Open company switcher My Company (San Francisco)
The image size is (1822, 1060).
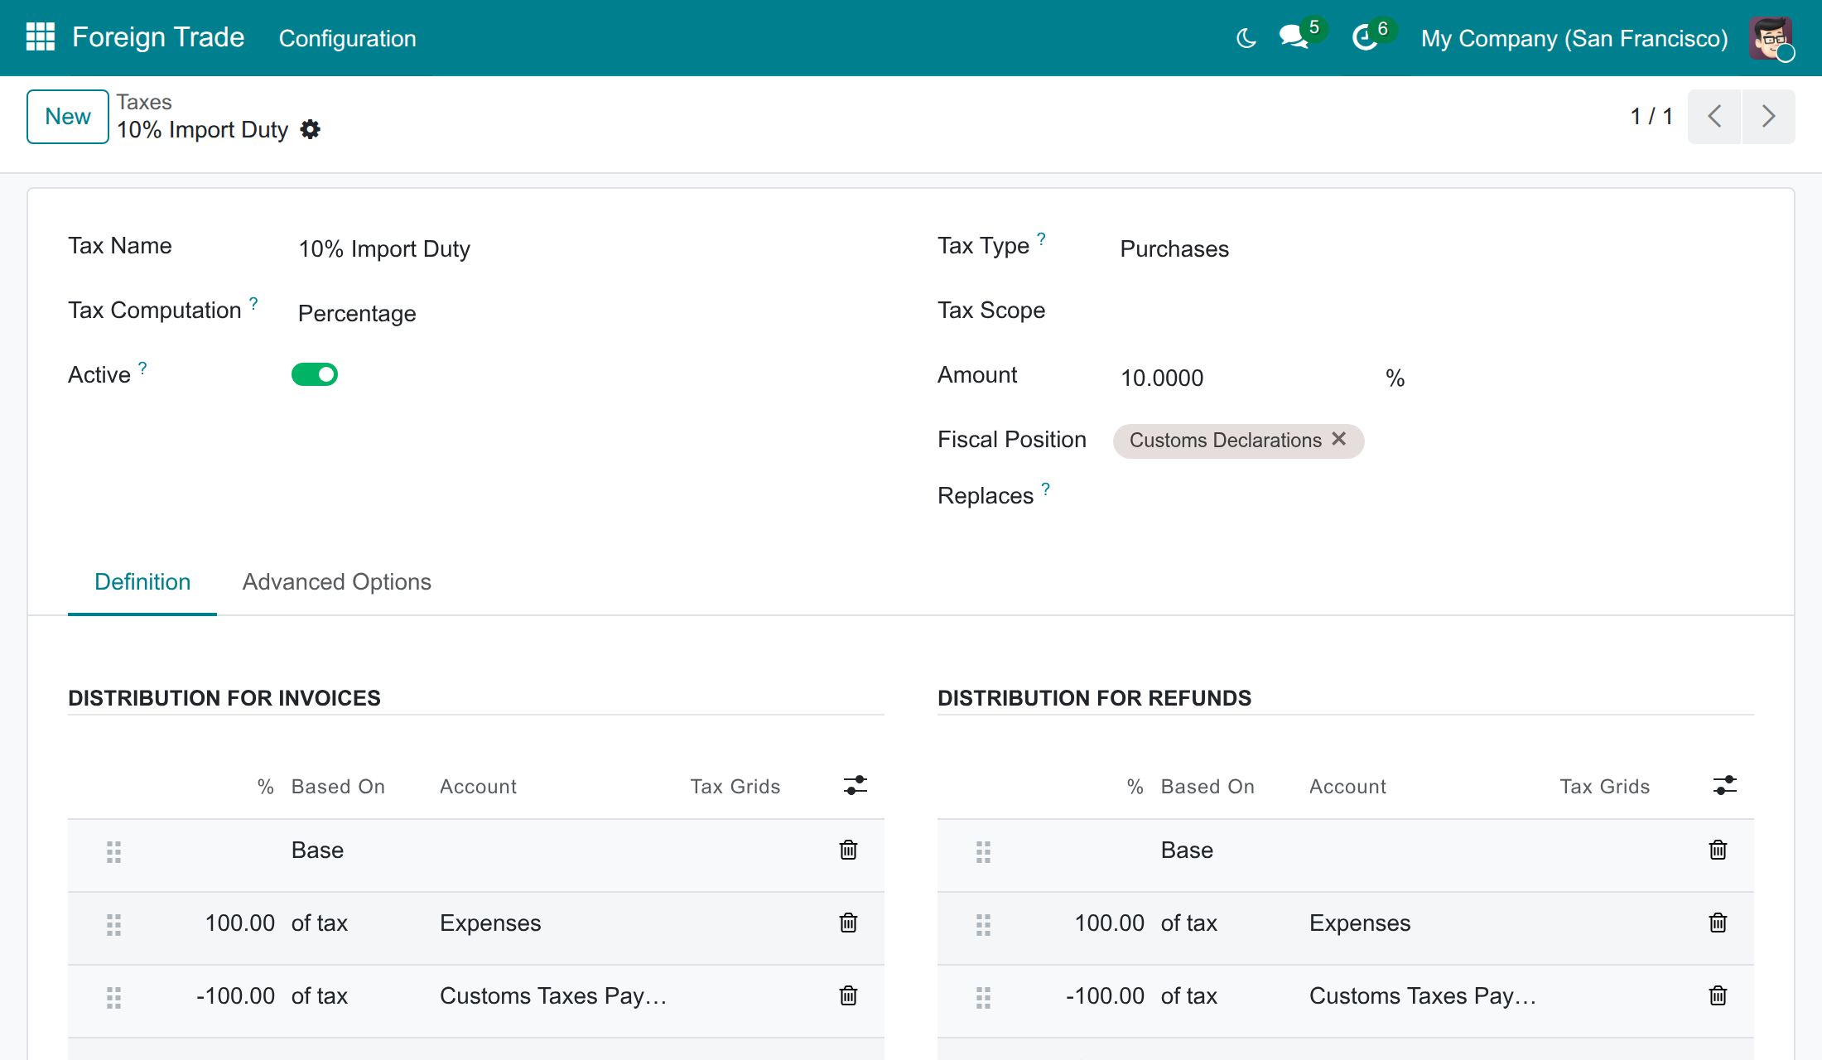pos(1574,38)
